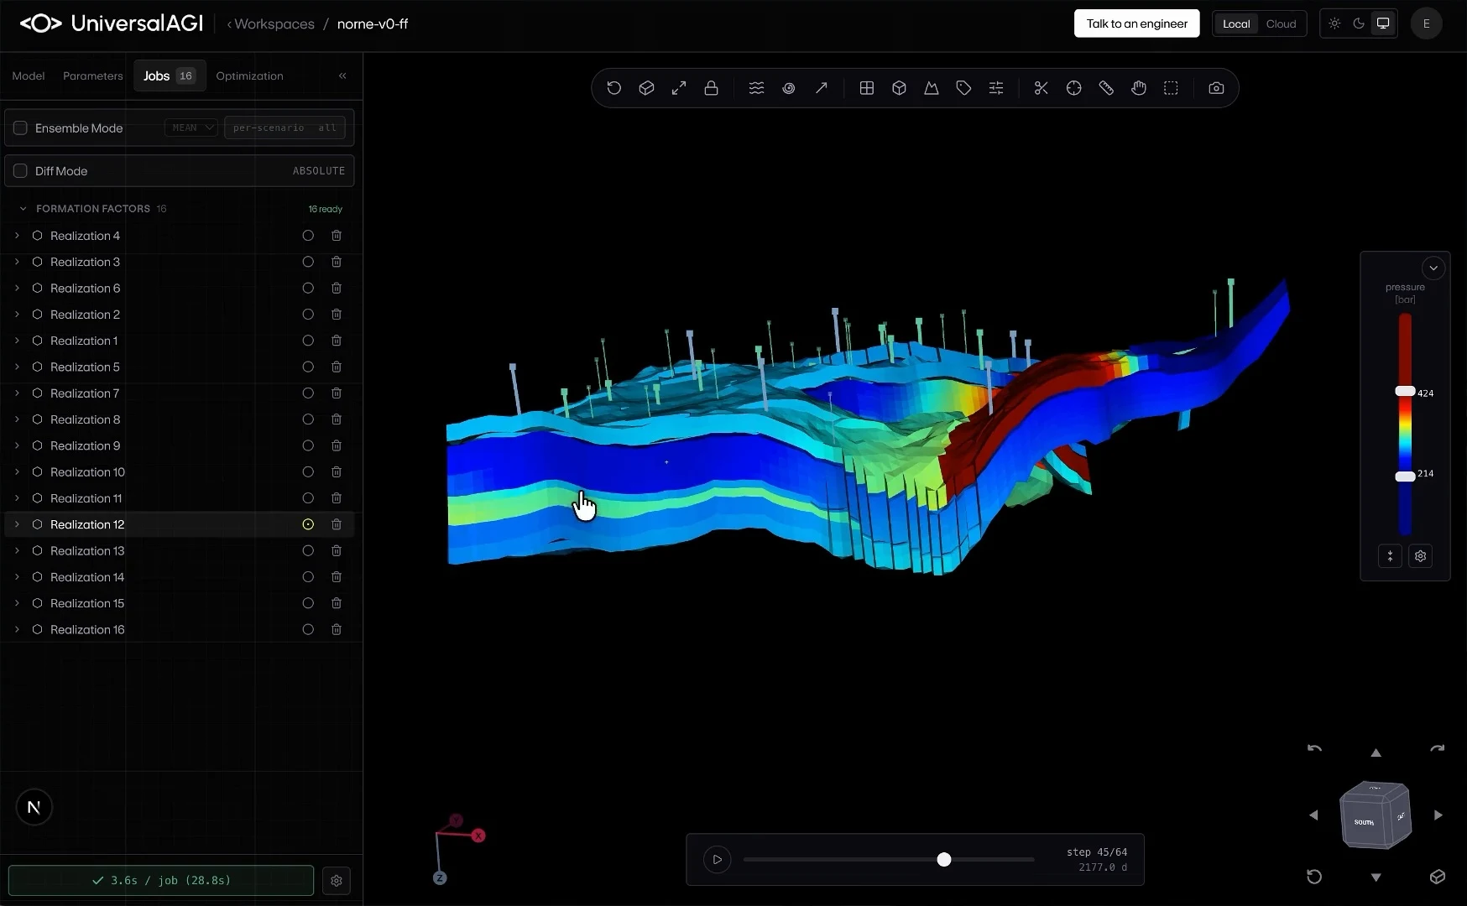Open the MEAN dropdown

coord(191,128)
